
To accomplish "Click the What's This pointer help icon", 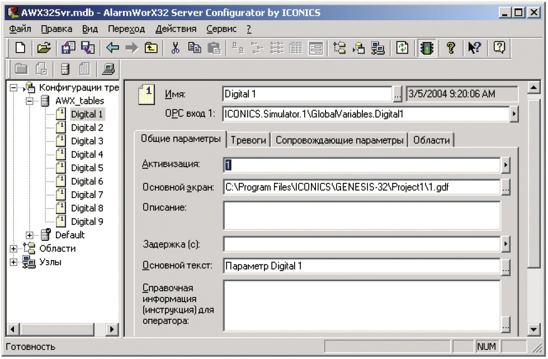I will tap(474, 49).
